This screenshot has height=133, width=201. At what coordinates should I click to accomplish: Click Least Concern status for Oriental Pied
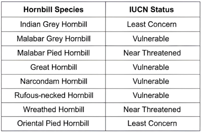[x=152, y=124]
